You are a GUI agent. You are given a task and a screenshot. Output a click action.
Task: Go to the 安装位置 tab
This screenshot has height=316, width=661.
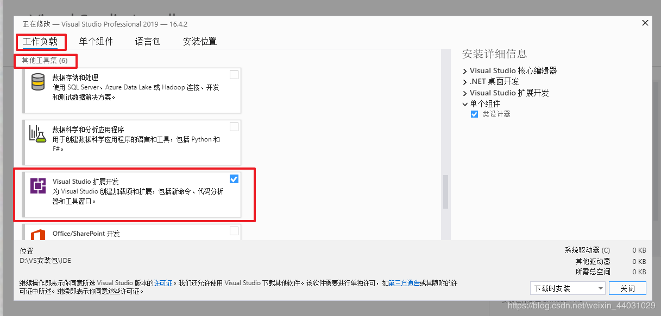coord(199,41)
